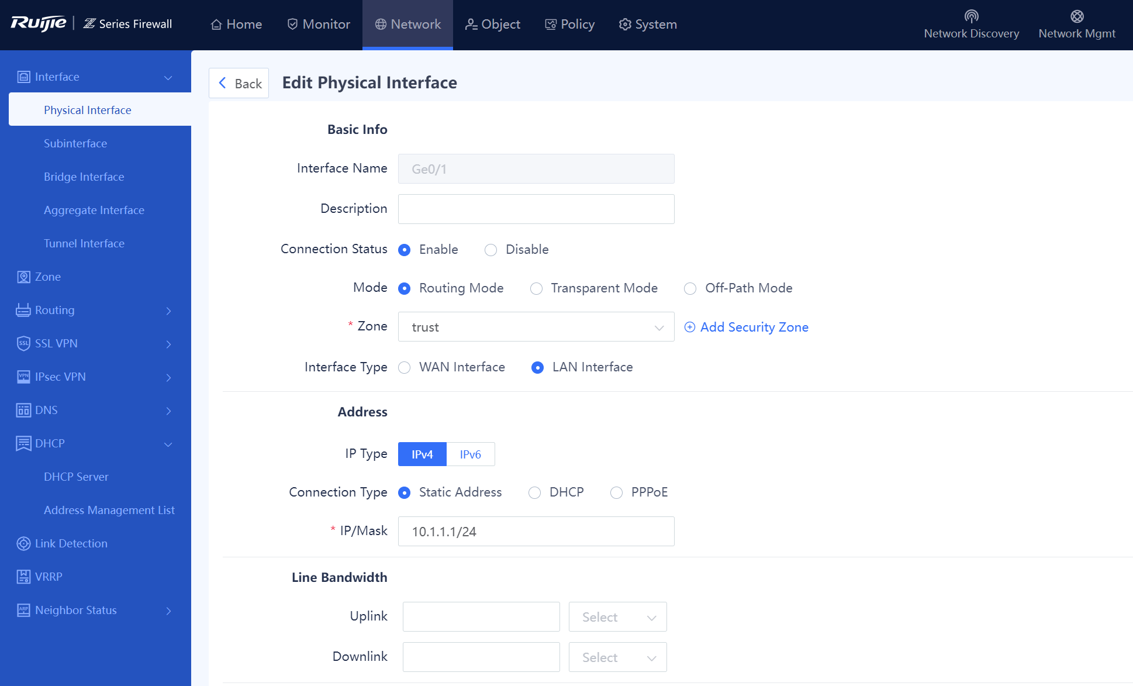Viewport: 1133px width, 686px height.
Task: Switch to IPv4 tab
Action: 422,454
